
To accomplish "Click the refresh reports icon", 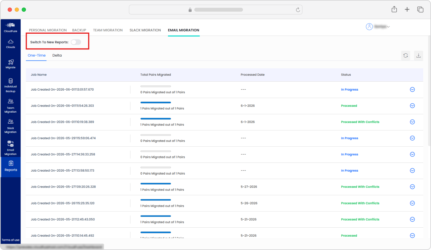I will pos(406,55).
